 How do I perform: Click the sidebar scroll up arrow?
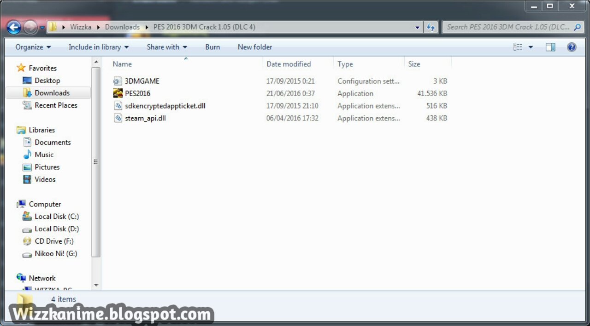point(96,62)
